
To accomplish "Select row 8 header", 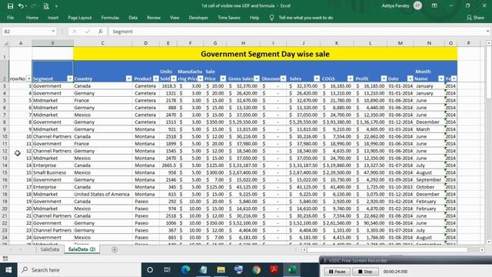I will (x=5, y=122).
